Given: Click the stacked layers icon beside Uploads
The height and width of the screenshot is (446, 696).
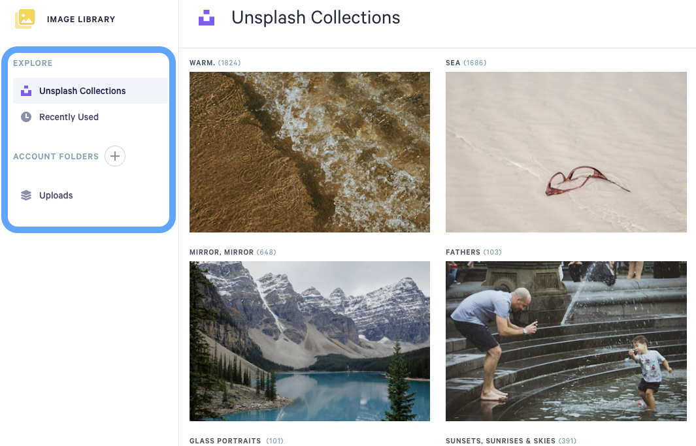Looking at the screenshot, I should pyautogui.click(x=26, y=195).
